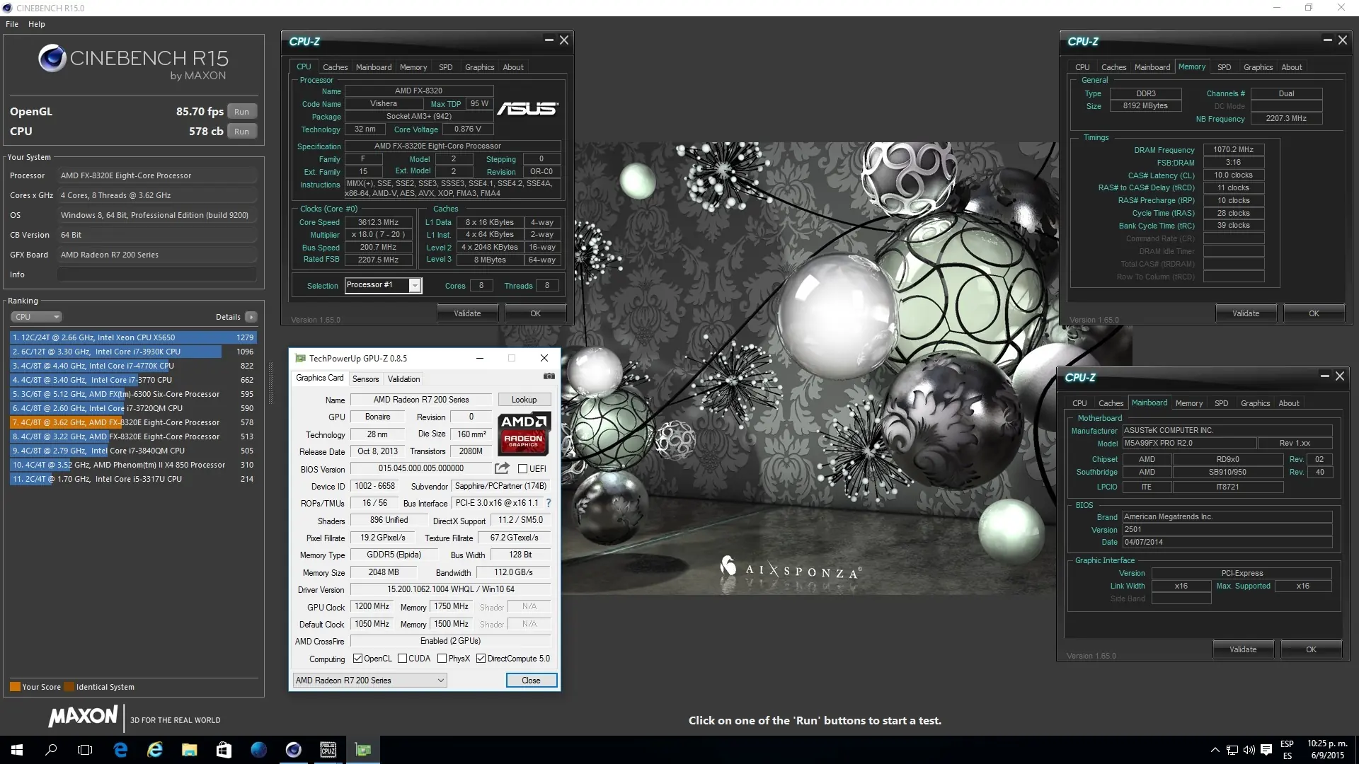
Task: Open About tab in CPU-Z CPU window
Action: click(513, 67)
